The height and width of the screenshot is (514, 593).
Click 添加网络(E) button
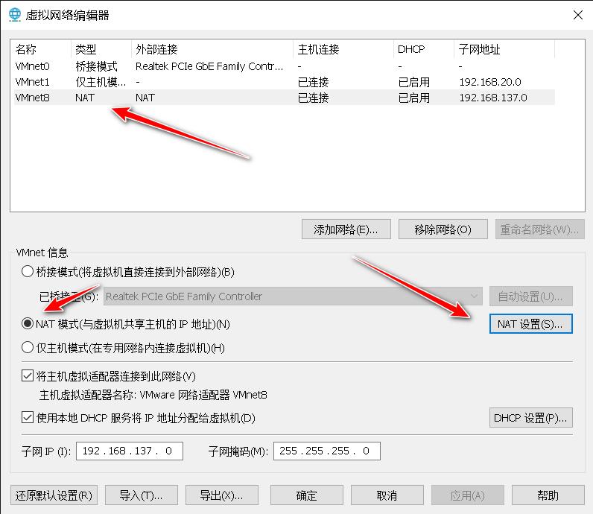click(346, 229)
